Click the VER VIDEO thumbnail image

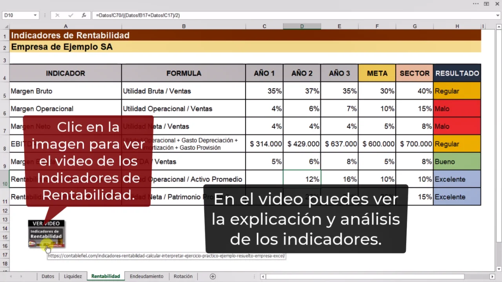coord(46,234)
